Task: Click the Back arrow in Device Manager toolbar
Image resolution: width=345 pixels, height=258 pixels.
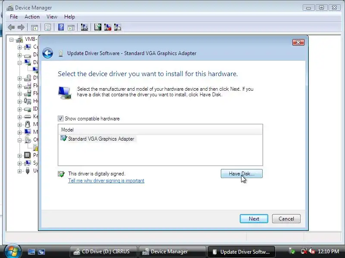Action: (x=11, y=28)
